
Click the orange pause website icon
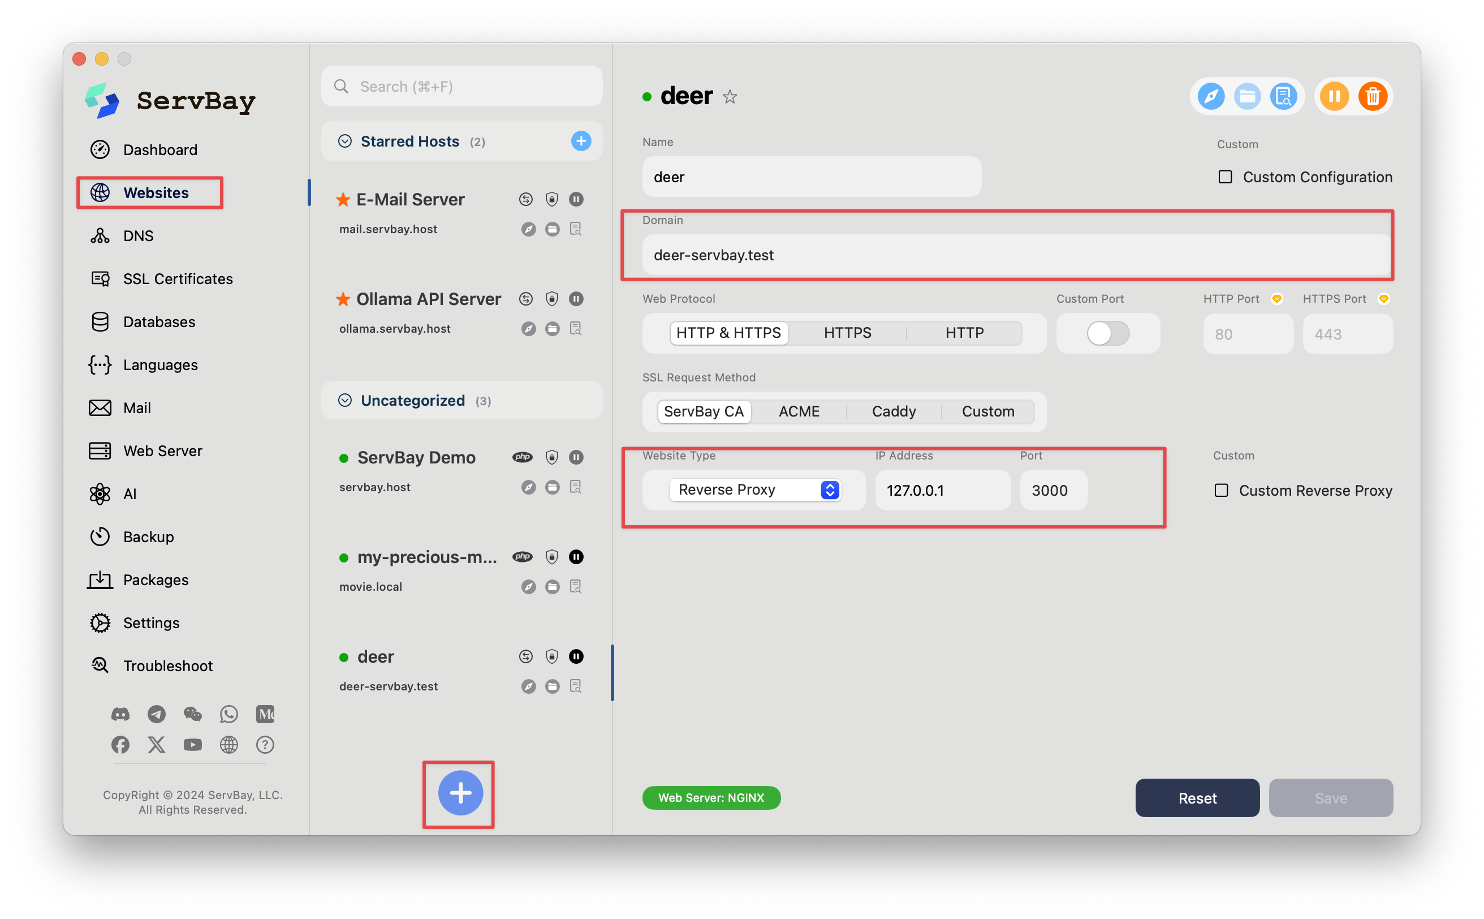pos(1334,96)
